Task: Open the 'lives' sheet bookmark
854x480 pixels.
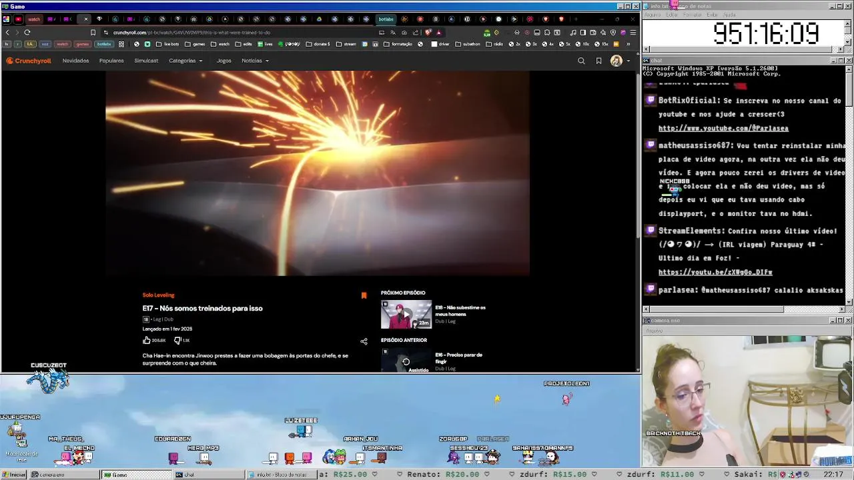Action: 265,44
